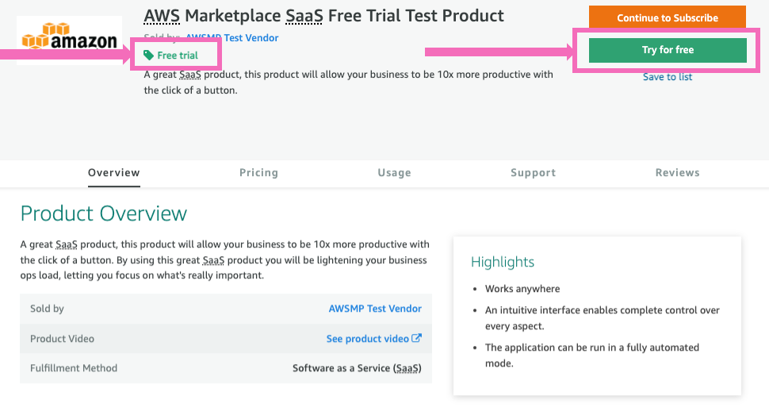Click the Product Overview heading
Viewport: 769px width, 411px height.
click(104, 213)
